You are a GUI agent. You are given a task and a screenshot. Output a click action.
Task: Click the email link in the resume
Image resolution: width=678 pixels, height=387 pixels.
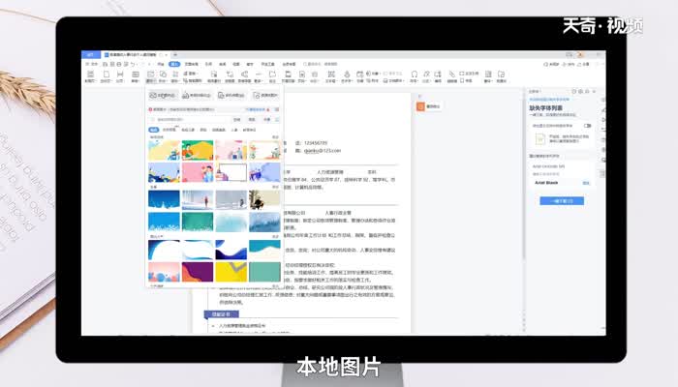click(323, 151)
